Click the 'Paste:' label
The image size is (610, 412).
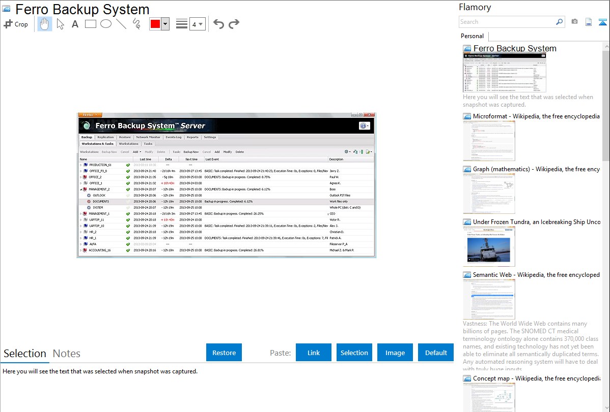tap(281, 353)
